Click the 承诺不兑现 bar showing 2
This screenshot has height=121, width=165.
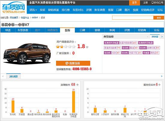125,110
